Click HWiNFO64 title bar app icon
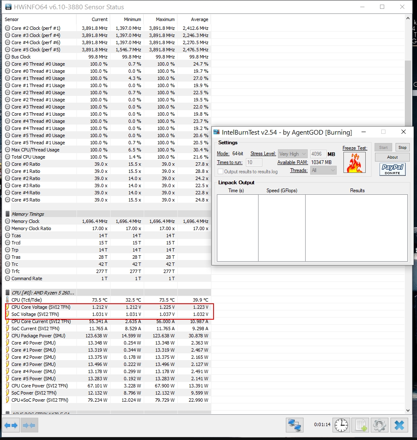Viewport: 417px width, 440px height. 8,7
